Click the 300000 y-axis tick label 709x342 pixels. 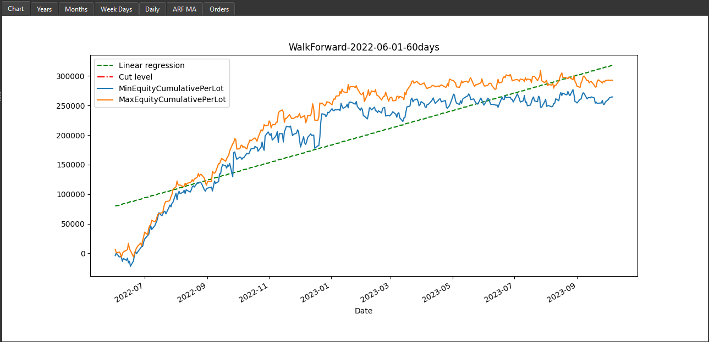coord(70,76)
